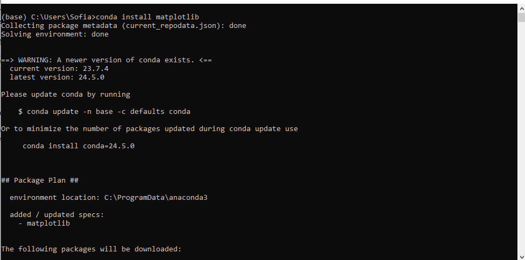The height and width of the screenshot is (260, 525).
Task: Click the '## Package Plan ##' heading
Action: [x=40, y=180]
